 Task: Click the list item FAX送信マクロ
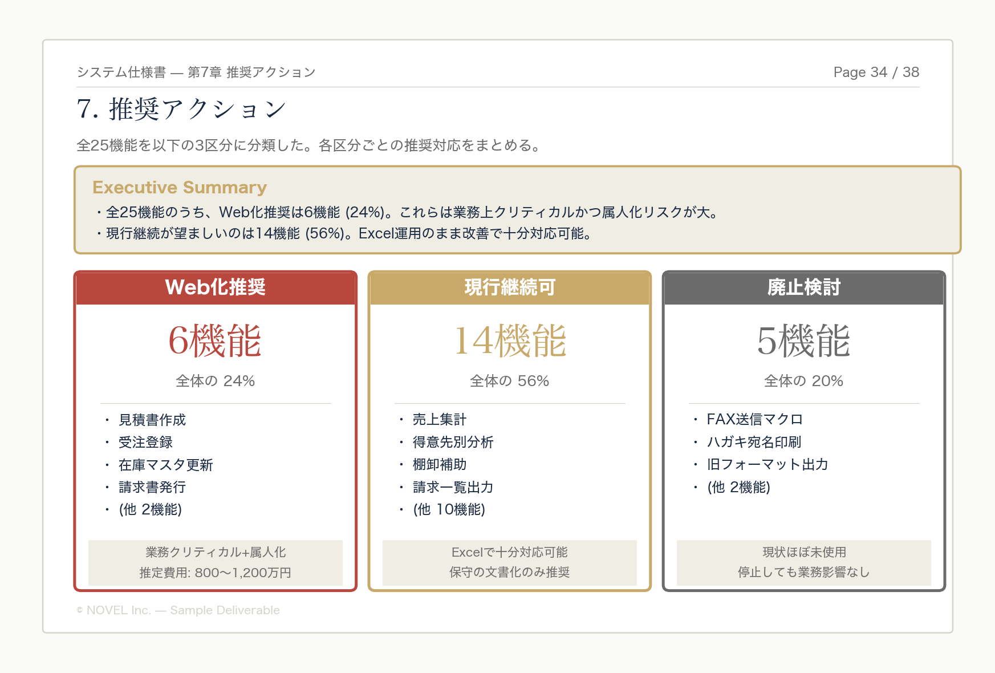pos(755,420)
